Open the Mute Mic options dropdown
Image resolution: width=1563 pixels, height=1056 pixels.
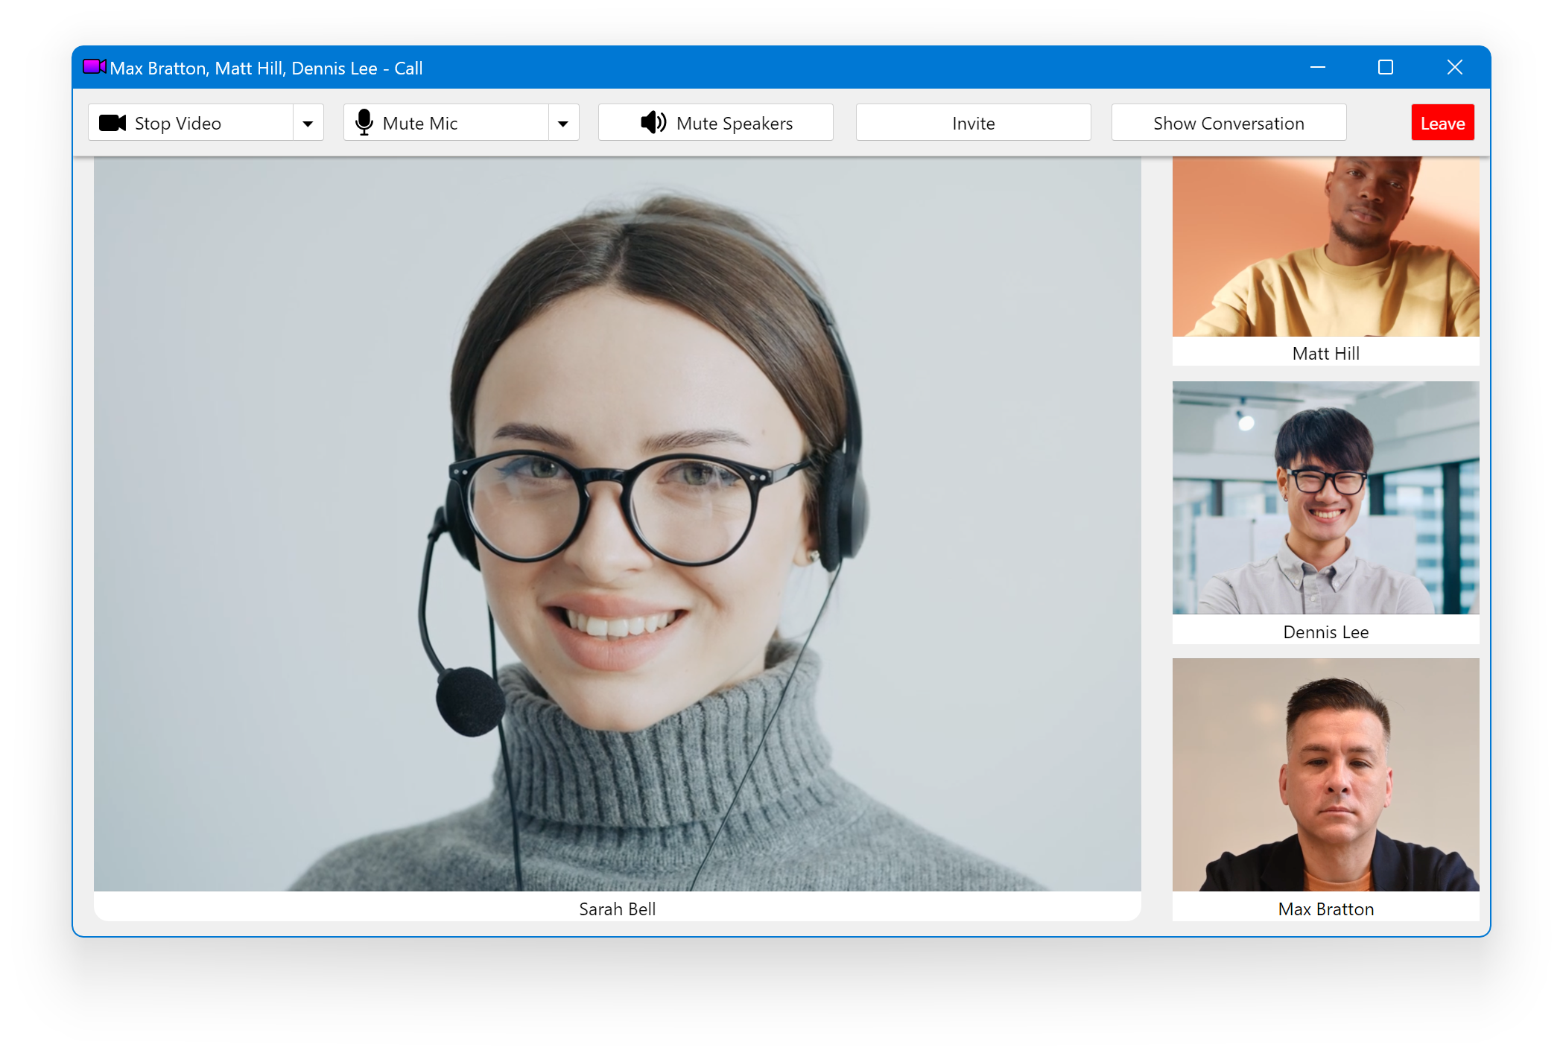pos(562,122)
